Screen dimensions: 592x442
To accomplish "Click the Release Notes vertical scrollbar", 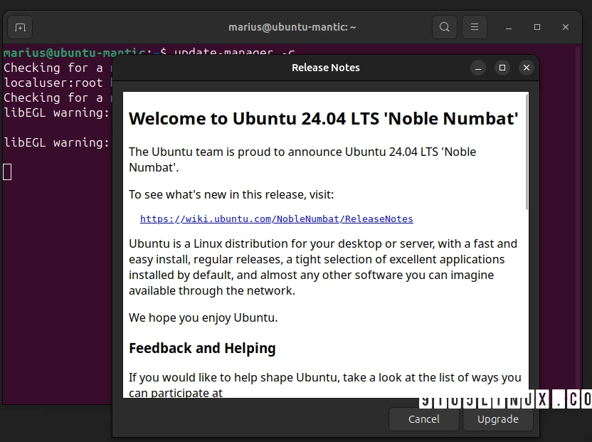I will pos(527,152).
